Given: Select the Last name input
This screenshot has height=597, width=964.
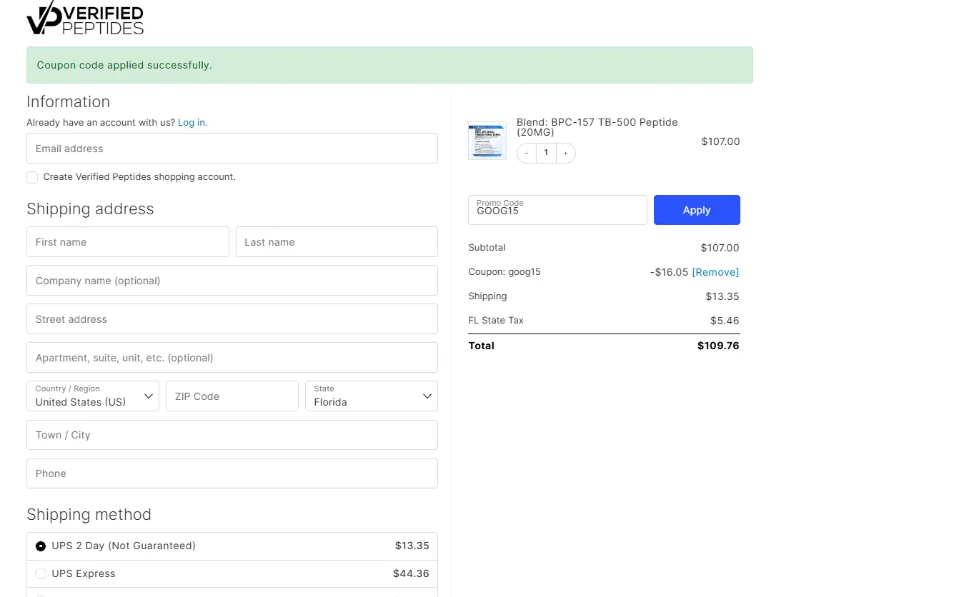Looking at the screenshot, I should coord(337,242).
